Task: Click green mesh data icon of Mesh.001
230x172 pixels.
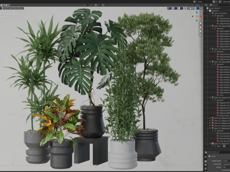Action: coord(215,16)
